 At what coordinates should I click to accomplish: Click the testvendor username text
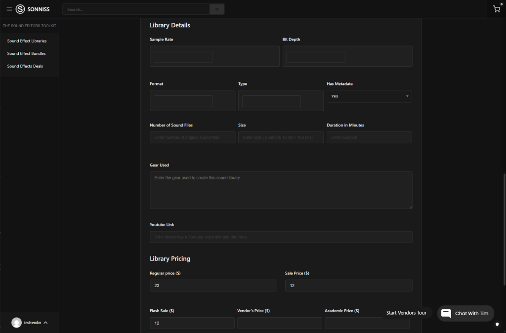33,323
